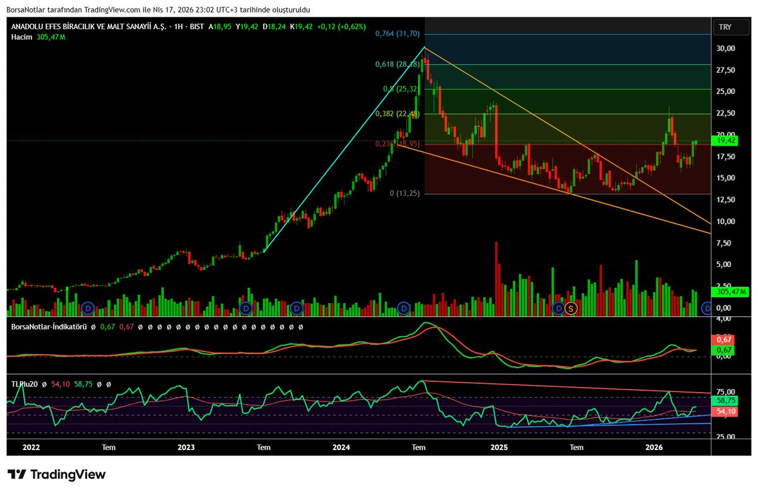Click the D marker at the chart's right edge
The image size is (758, 493).
707,307
